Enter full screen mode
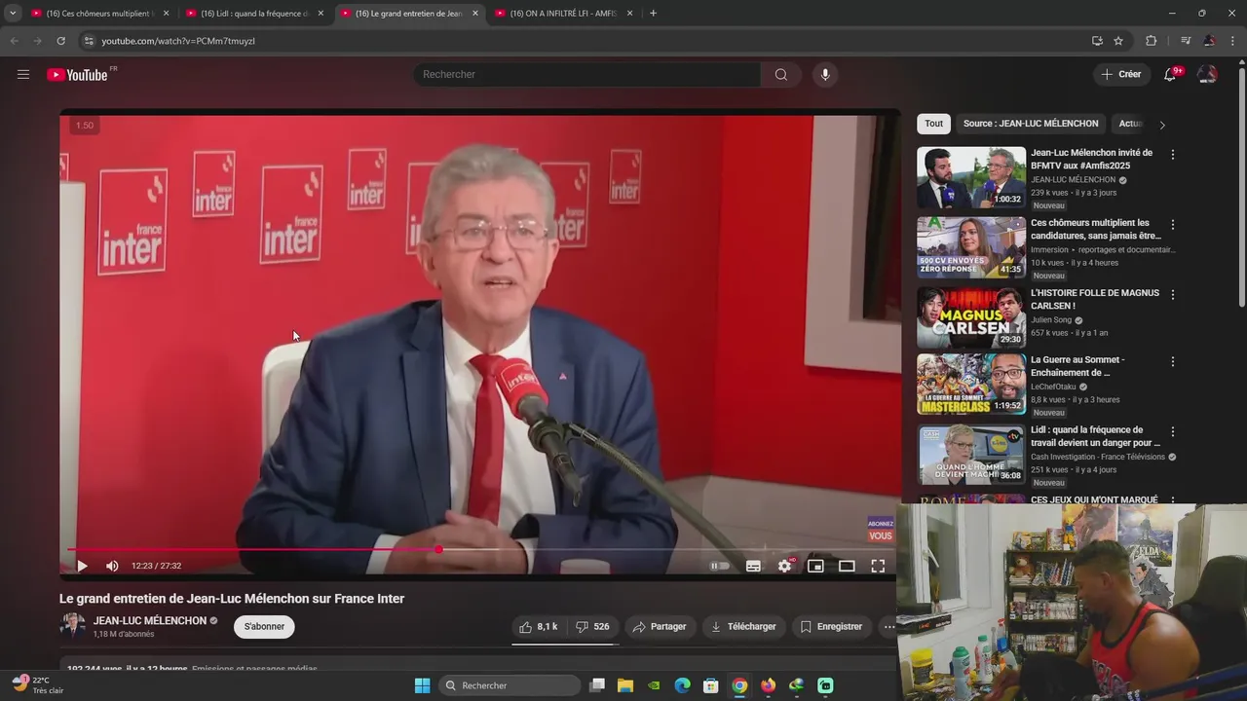1247x701 pixels. 878,566
